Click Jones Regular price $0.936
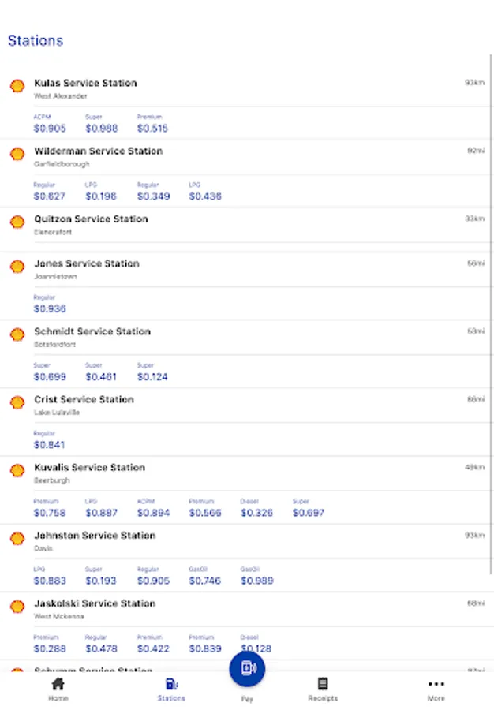This screenshot has height=710, width=494. 50,309
